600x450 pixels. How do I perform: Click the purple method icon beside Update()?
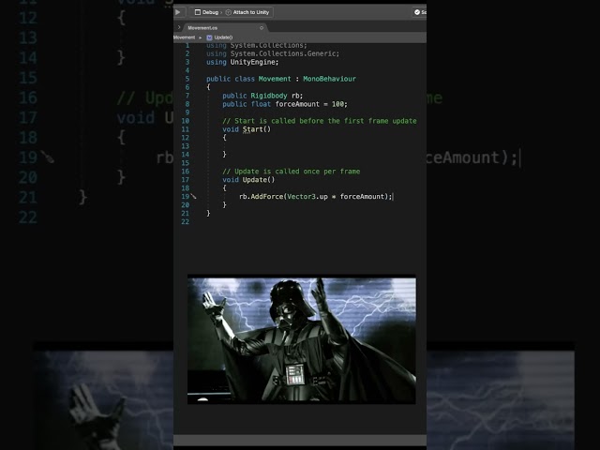click(x=209, y=37)
